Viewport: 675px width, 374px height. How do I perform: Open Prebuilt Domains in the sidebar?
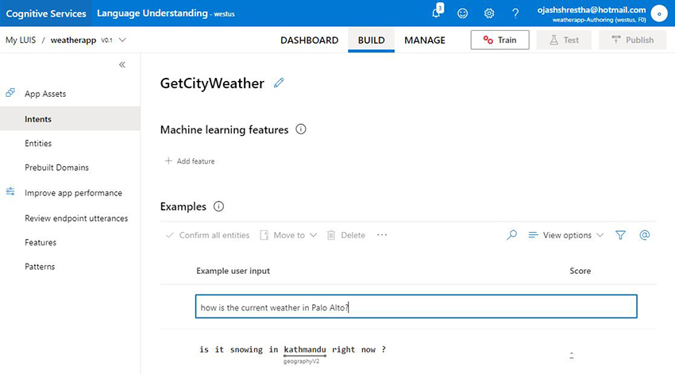click(57, 168)
